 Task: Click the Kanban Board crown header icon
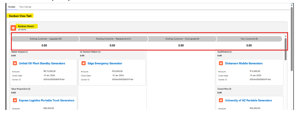tap(13, 28)
